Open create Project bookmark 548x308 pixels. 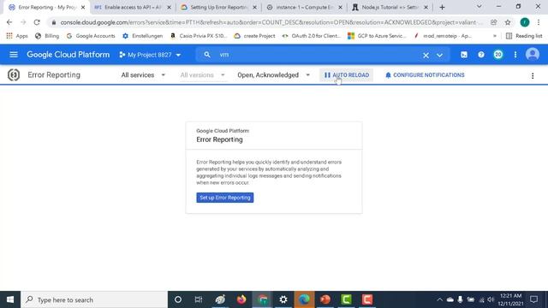point(254,36)
